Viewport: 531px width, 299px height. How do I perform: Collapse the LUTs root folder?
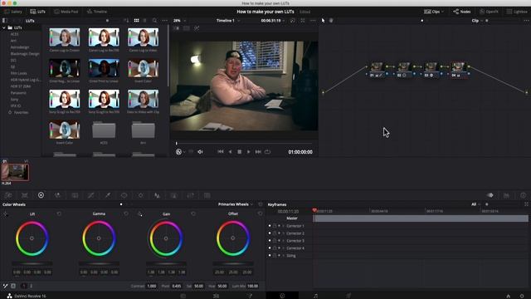pyautogui.click(x=3, y=27)
